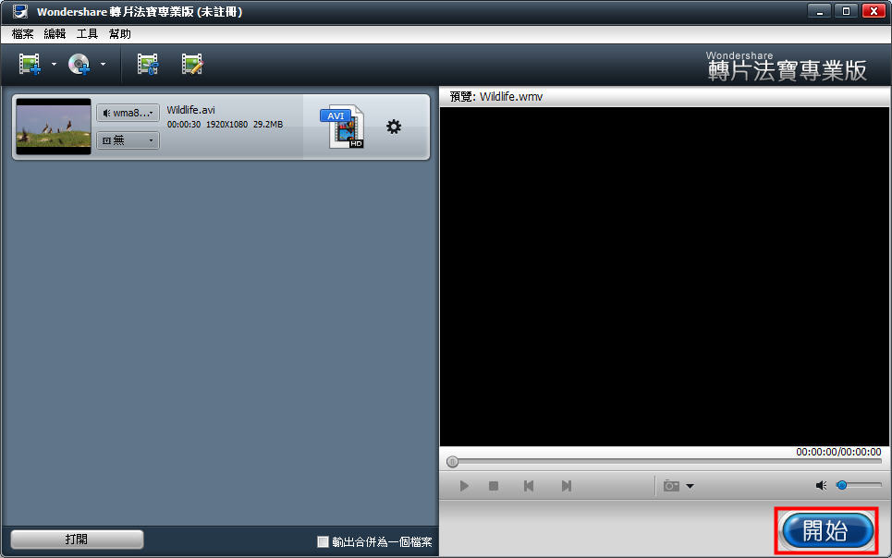Screen dimensions: 892x558
Task: Click the AVI HD output format icon
Action: [342, 127]
